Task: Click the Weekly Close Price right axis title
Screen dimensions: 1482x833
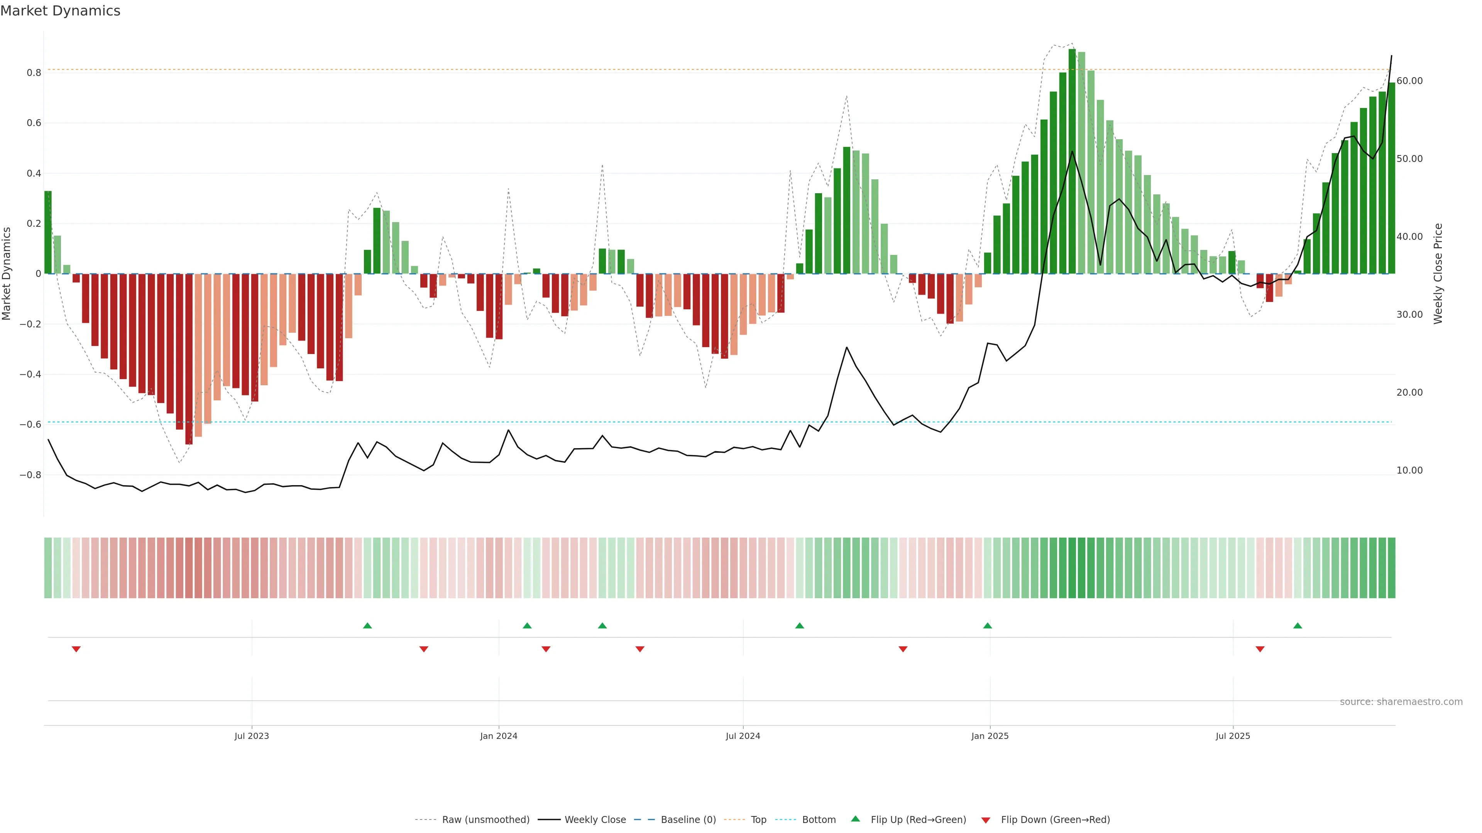Action: coord(1438,274)
